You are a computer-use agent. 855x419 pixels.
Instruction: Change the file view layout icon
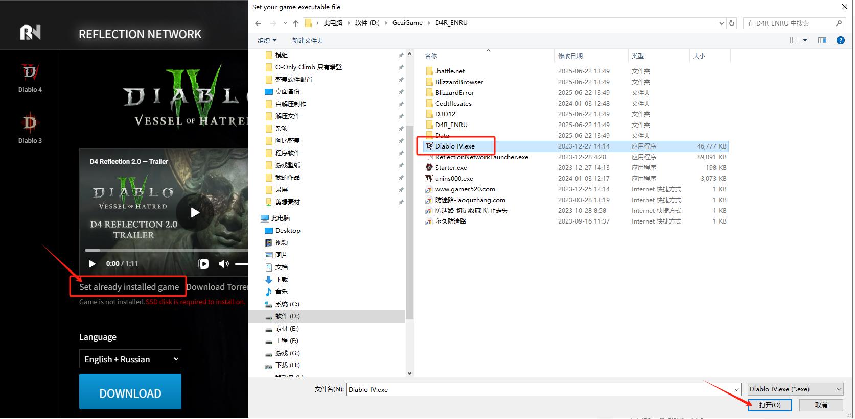[794, 40]
